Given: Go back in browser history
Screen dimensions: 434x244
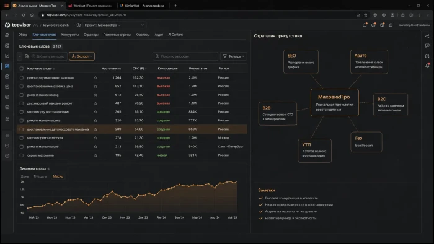Looking at the screenshot, I should pos(7,15).
